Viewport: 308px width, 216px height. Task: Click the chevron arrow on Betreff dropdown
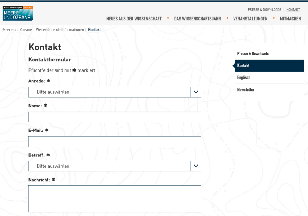coord(196,166)
